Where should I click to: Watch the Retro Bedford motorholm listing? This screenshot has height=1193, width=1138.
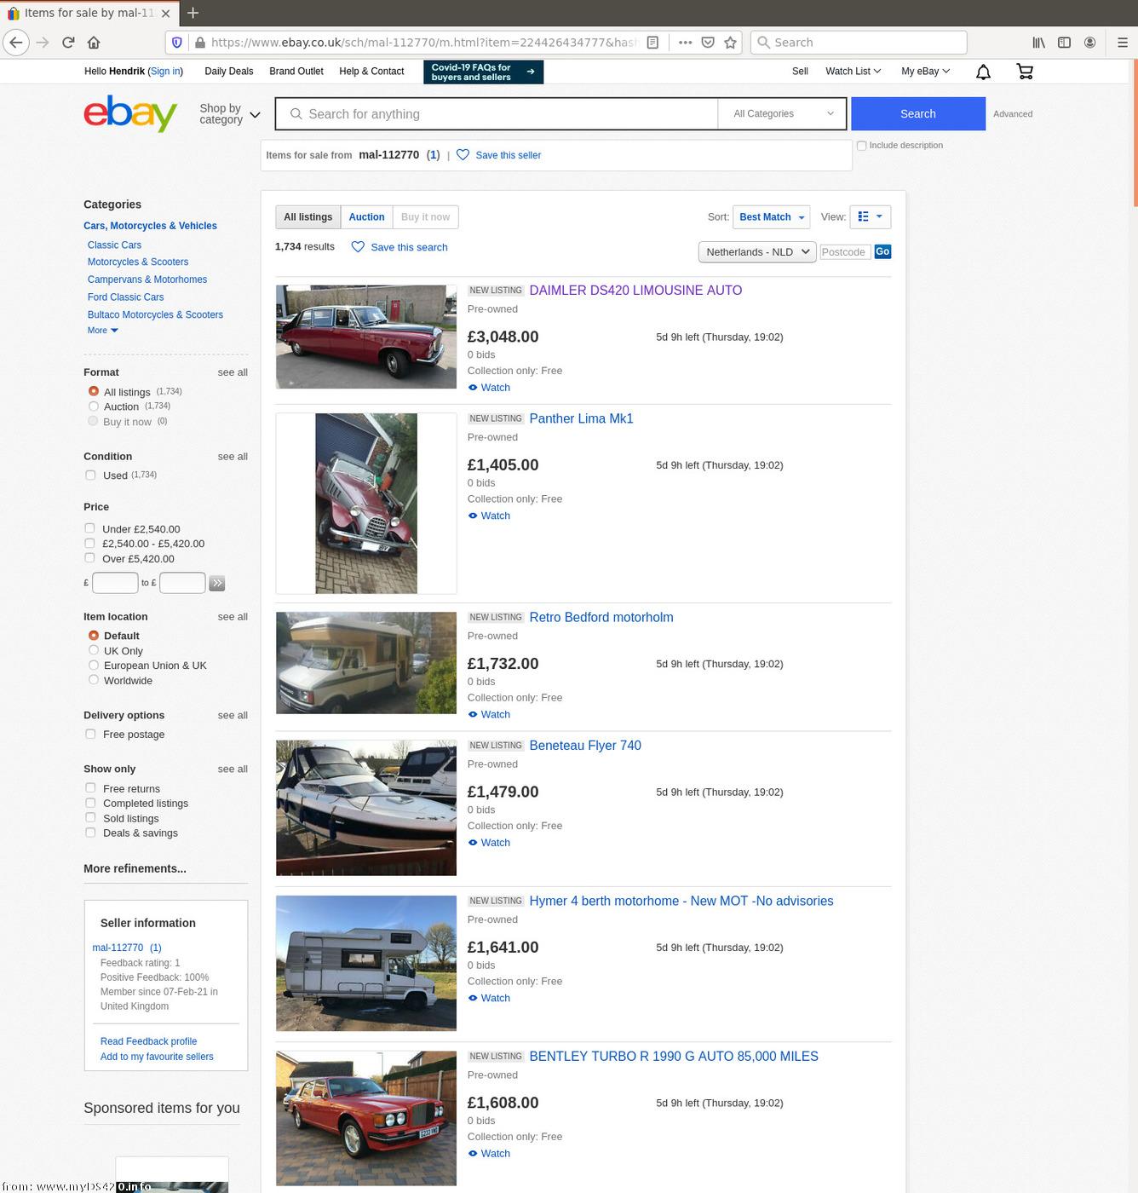(x=489, y=715)
